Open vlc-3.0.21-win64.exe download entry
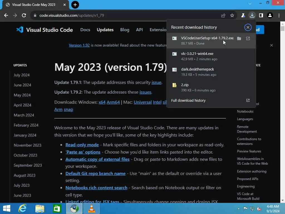This screenshot has width=285, height=214. point(211,56)
